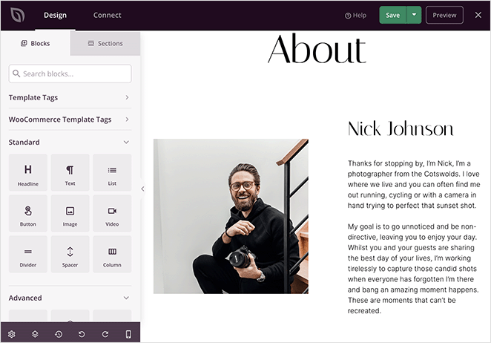
Task: Add the Video block
Action: [x=112, y=214]
